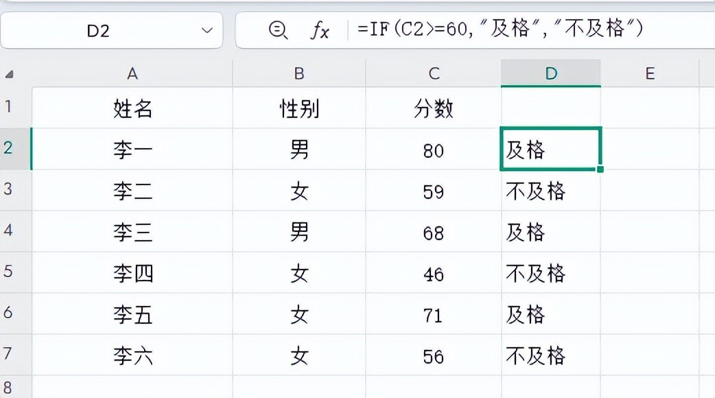Click in the formula bar IF formula text
Viewport: 715px width, 398px height.
pyautogui.click(x=500, y=30)
